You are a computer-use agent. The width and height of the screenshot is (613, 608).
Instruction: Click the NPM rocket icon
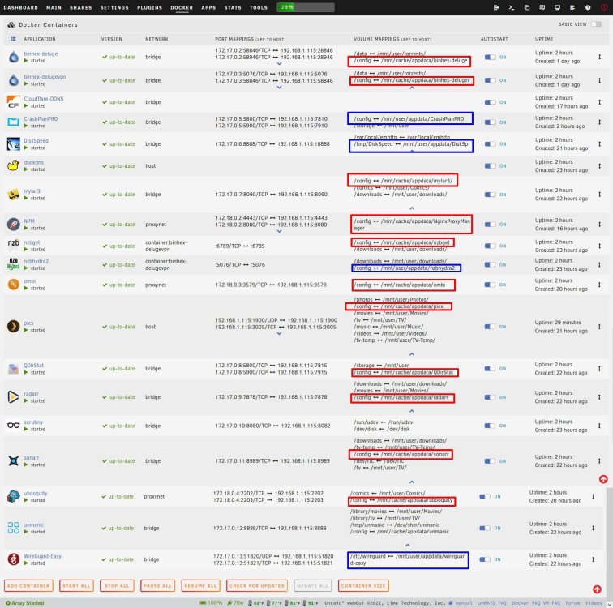pyautogui.click(x=14, y=225)
